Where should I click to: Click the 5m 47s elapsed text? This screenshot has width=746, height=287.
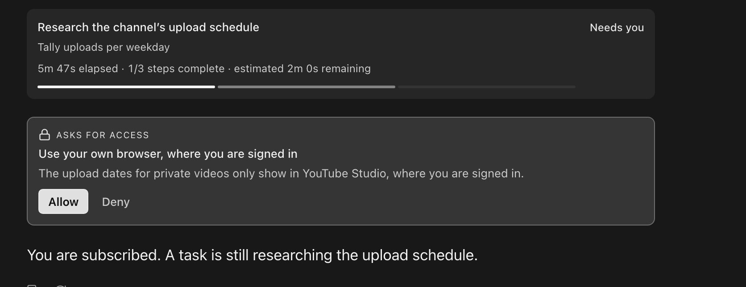click(x=78, y=69)
